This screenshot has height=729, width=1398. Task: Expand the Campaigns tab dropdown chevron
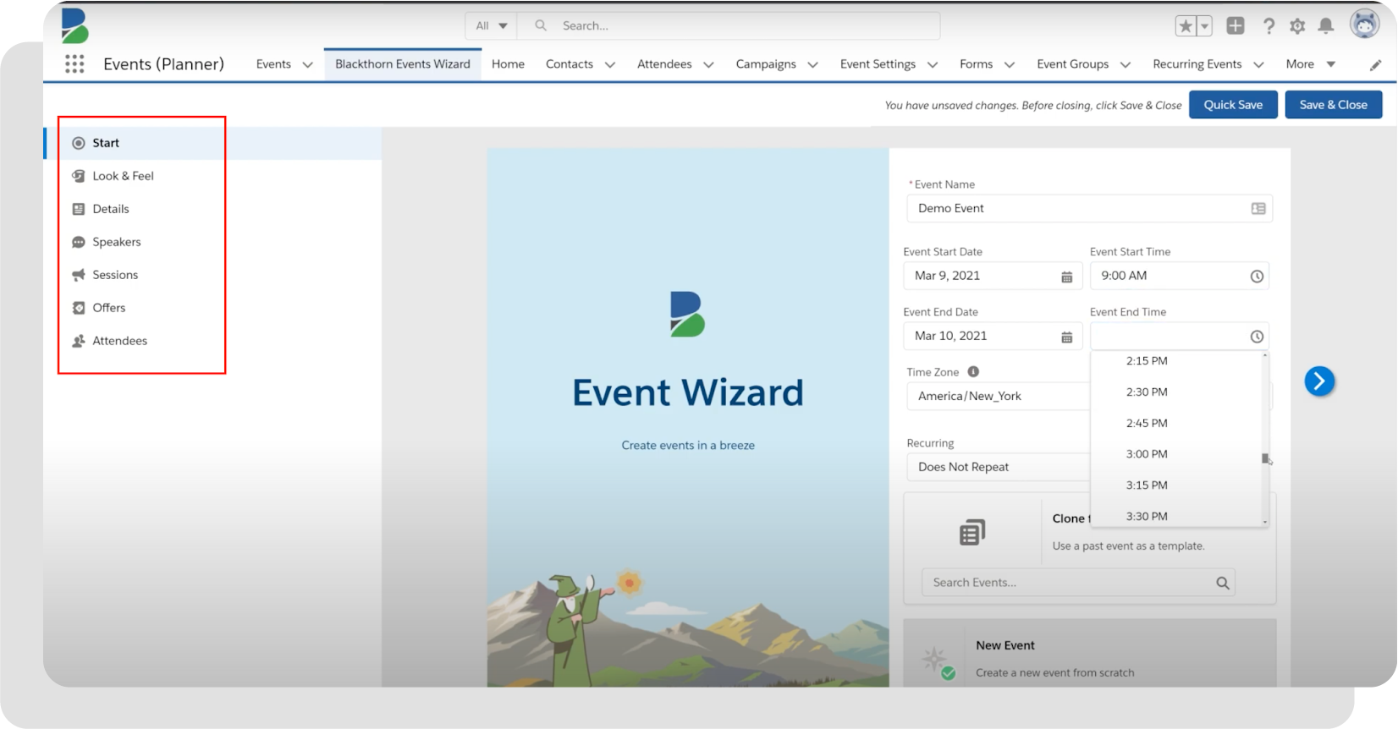812,64
